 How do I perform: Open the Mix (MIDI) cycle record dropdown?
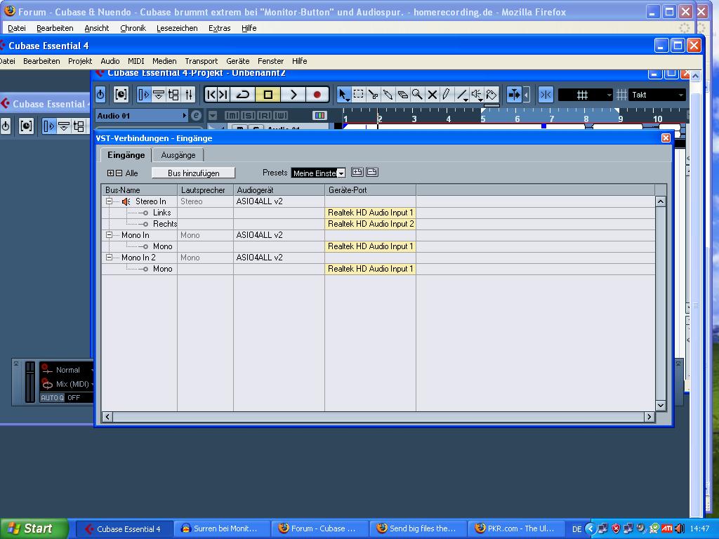(67, 384)
